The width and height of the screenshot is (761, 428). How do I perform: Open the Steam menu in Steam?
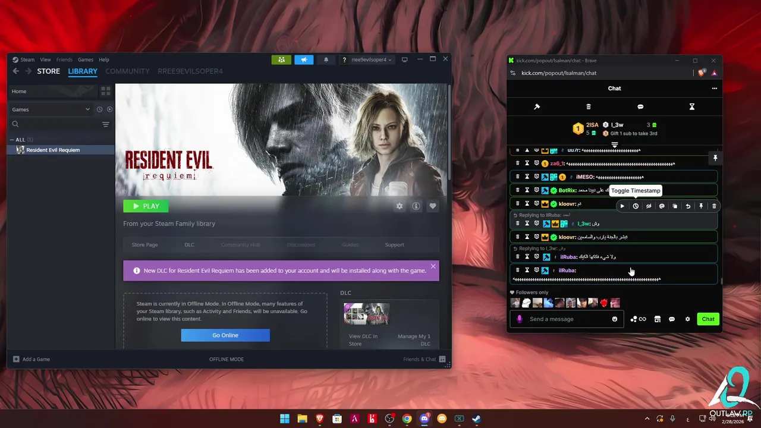point(27,59)
